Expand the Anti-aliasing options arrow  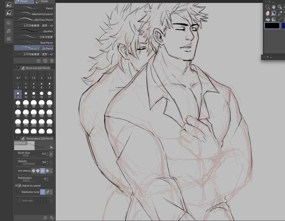(x=51, y=171)
